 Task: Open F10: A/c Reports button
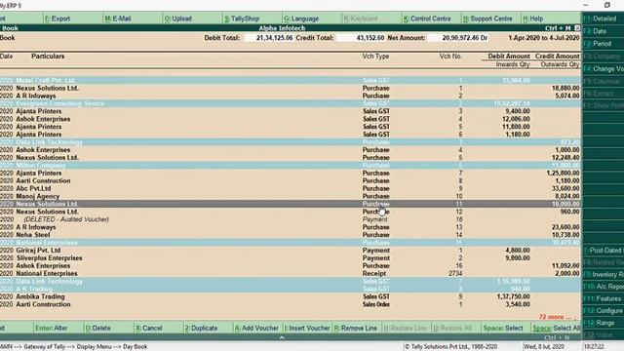603,287
